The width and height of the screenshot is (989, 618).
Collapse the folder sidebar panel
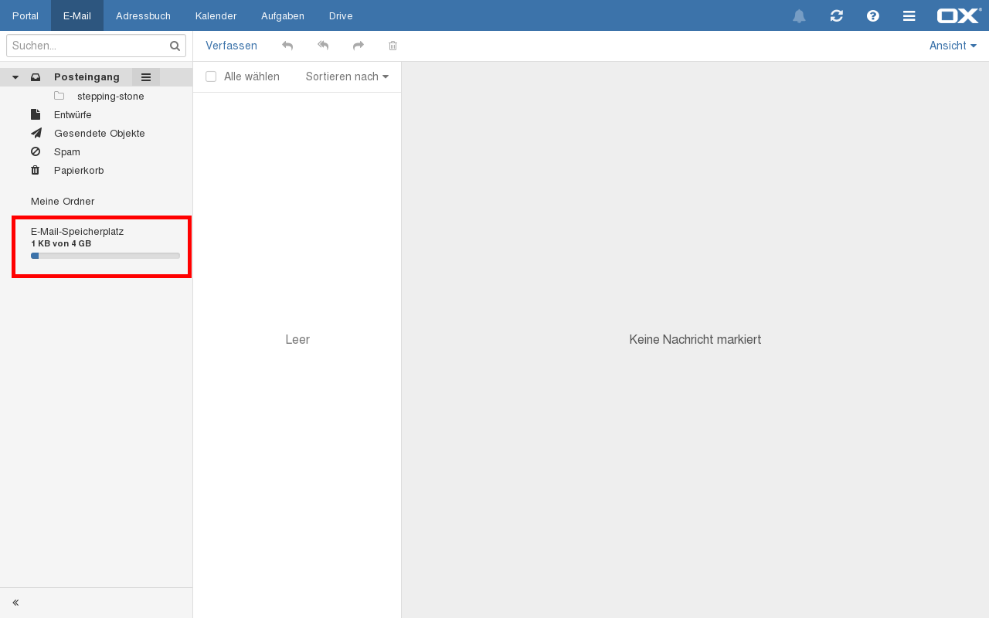(x=15, y=603)
